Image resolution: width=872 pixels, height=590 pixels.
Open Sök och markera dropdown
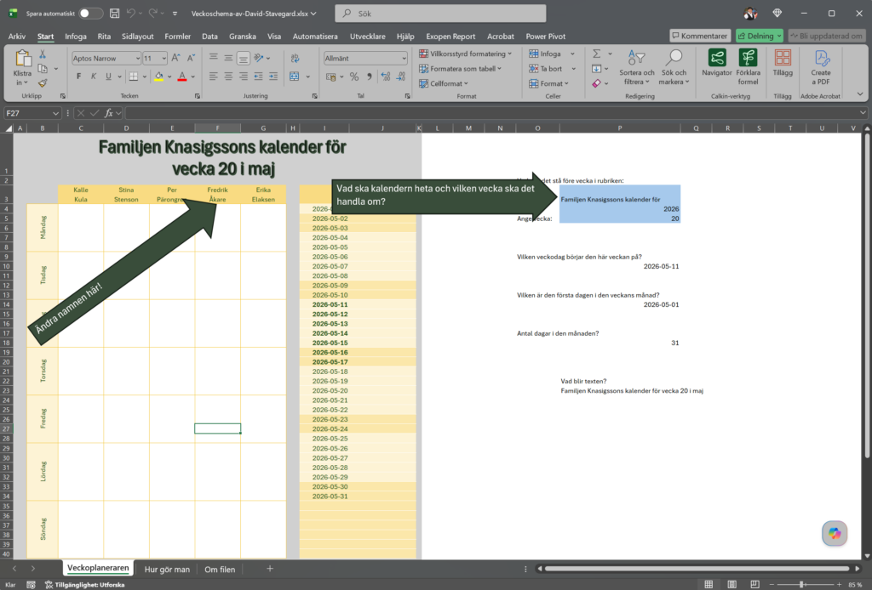(x=674, y=66)
